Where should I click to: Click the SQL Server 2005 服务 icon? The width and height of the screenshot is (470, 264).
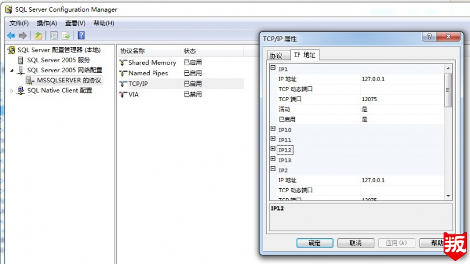point(21,60)
